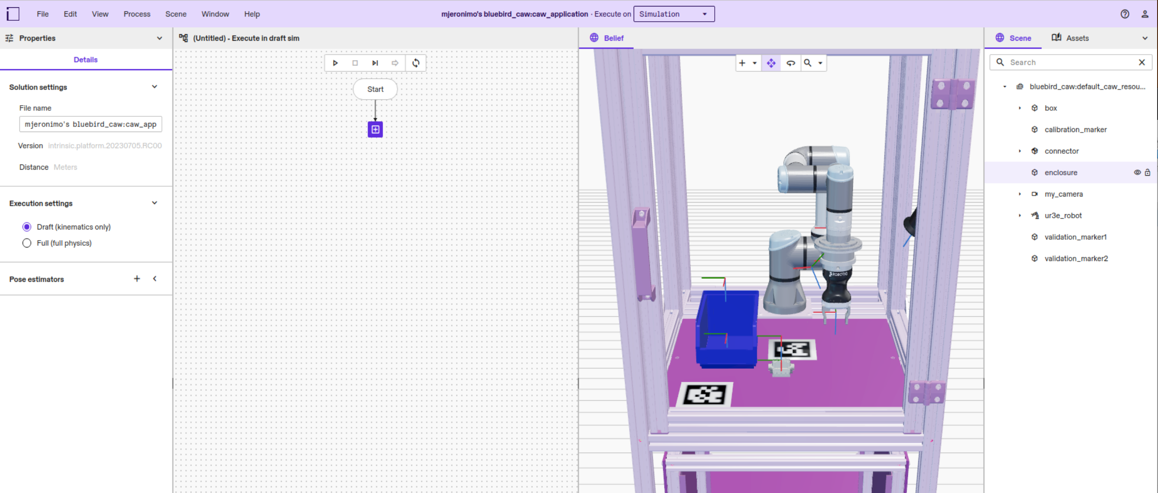
Task: Select the Full (full physics) radio button
Action: [x=26, y=243]
